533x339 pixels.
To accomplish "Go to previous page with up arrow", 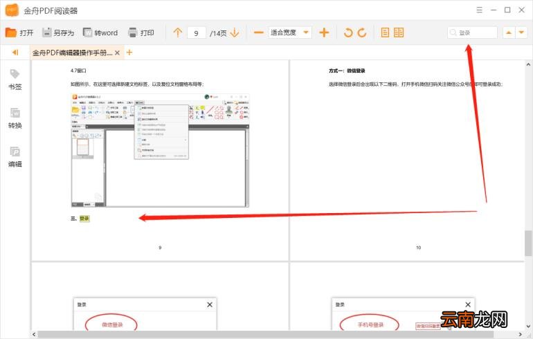I will [x=177, y=33].
